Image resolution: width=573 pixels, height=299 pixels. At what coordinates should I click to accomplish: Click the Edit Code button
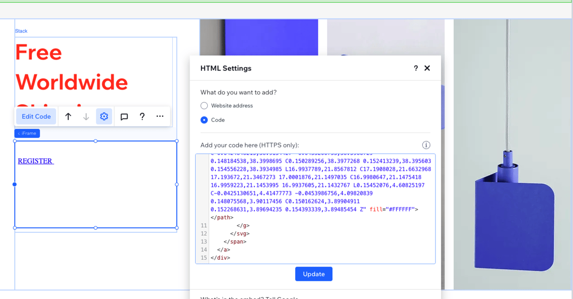(x=36, y=116)
